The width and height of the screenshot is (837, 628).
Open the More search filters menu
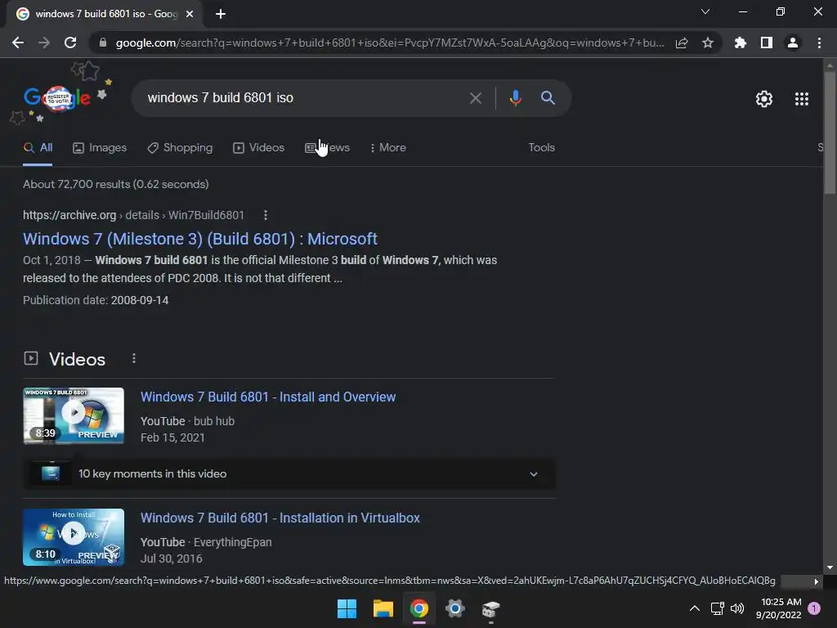click(x=387, y=147)
